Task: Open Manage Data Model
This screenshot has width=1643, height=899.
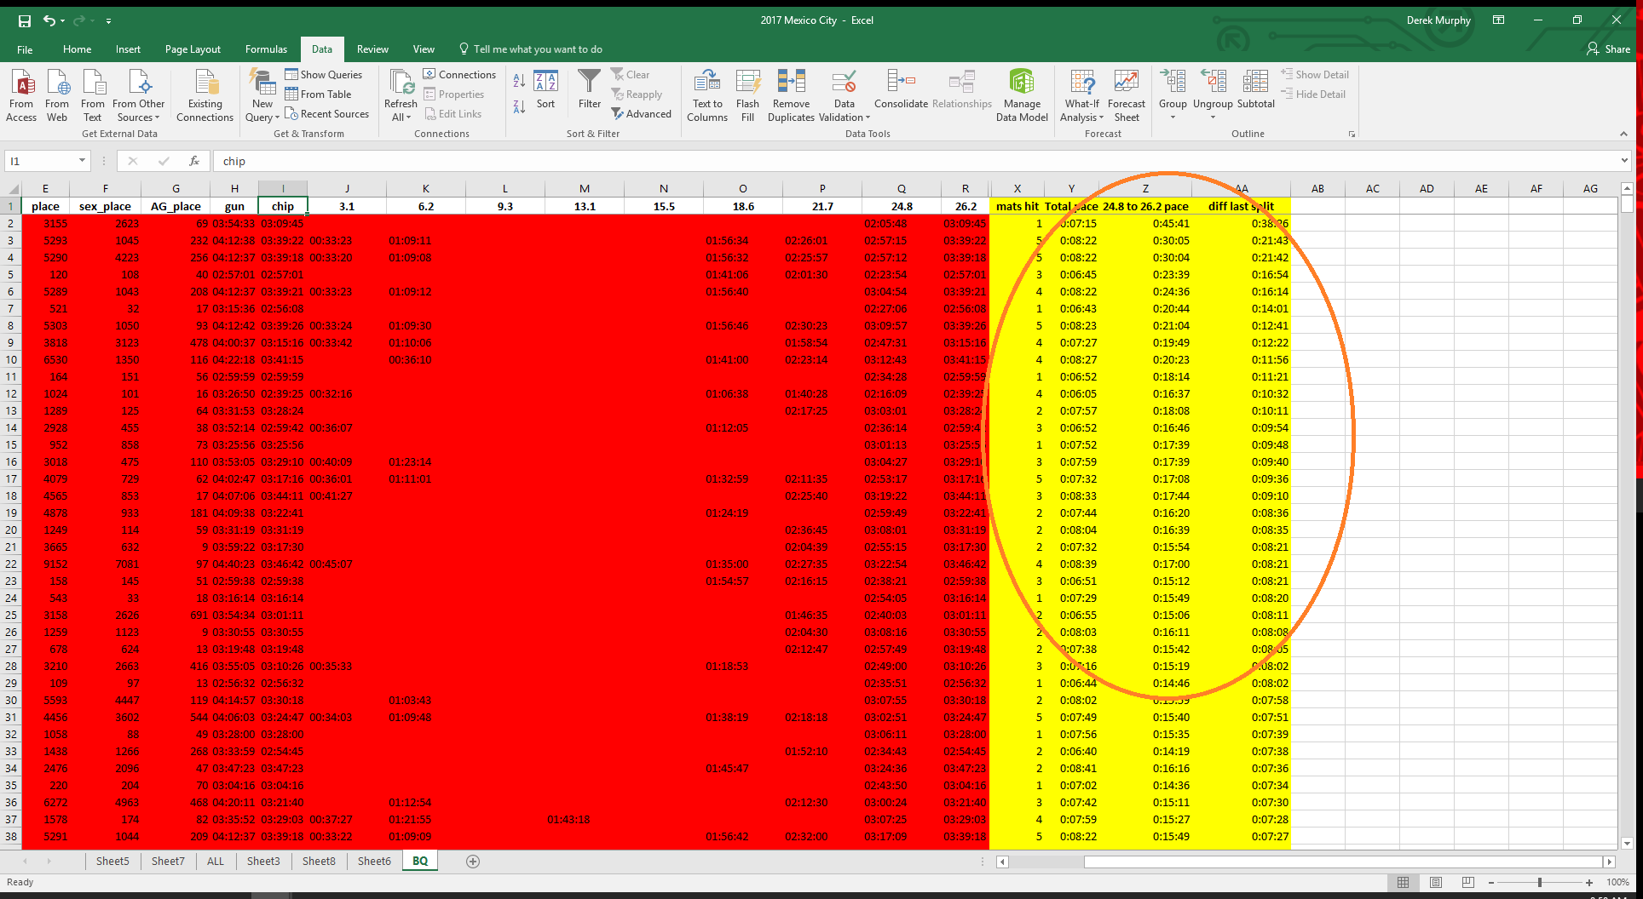Action: tap(1022, 95)
